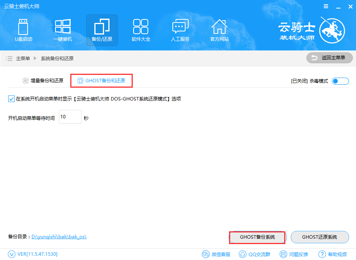Viewport: 356px width, 260px height.
Task: Open the U盘启动 tool
Action: [x=23, y=30]
